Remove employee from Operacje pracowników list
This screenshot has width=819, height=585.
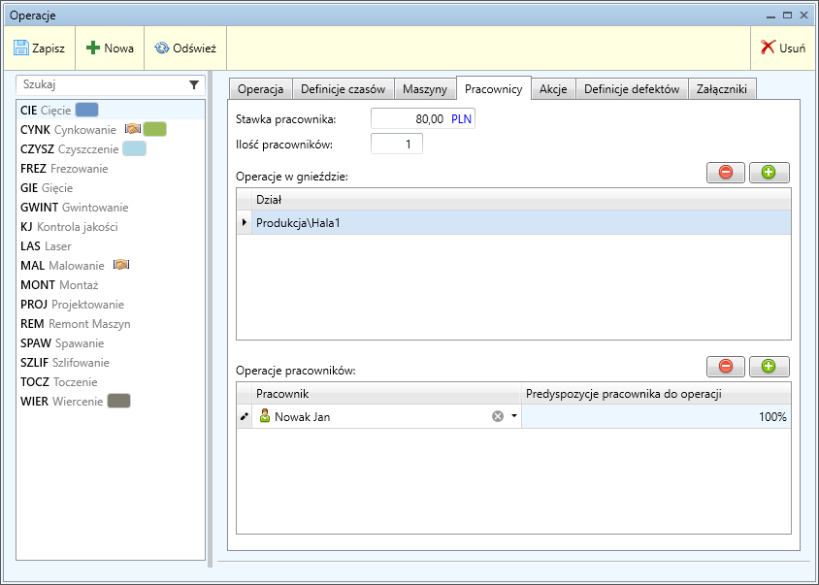(x=726, y=367)
